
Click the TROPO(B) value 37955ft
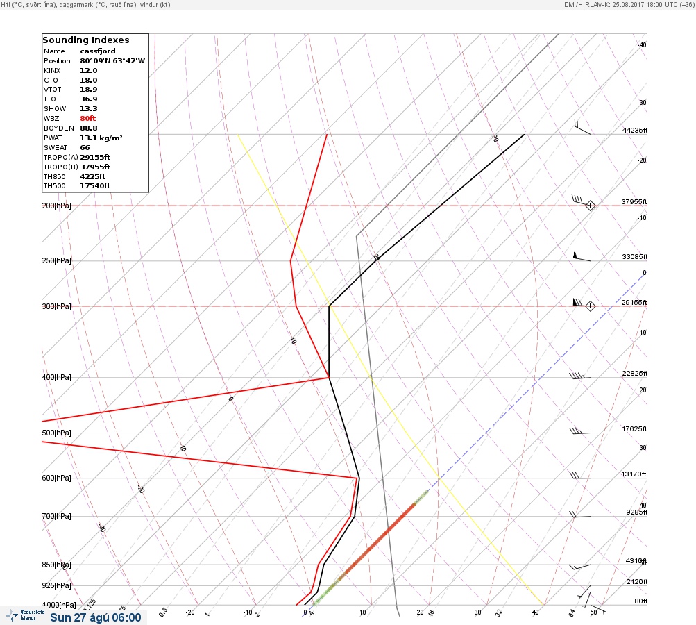click(95, 167)
